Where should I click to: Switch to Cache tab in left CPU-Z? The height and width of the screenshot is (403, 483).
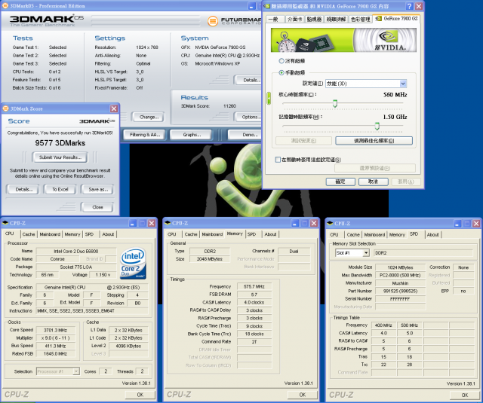29,234
